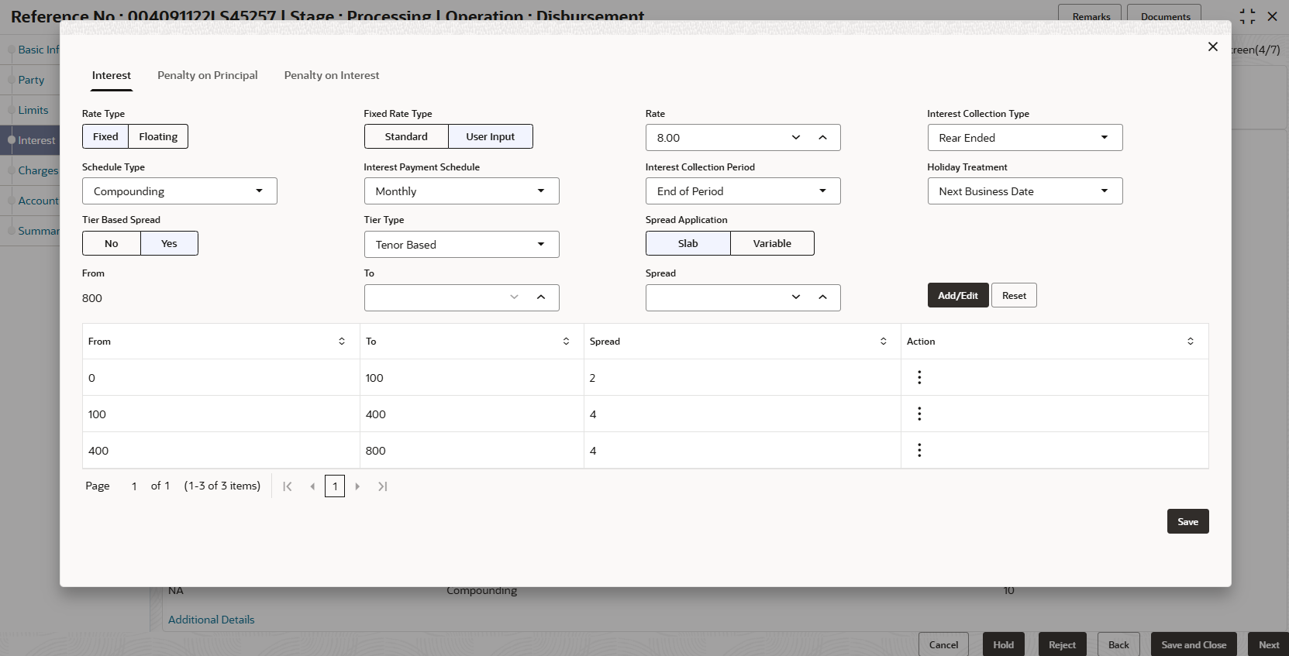Open action menu for the 100–400 row
Image resolution: width=1289 pixels, height=656 pixels.
[919, 414]
